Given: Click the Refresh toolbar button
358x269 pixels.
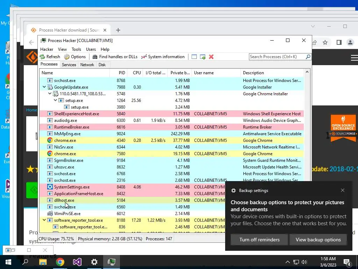Looking at the screenshot, I should pos(50,57).
